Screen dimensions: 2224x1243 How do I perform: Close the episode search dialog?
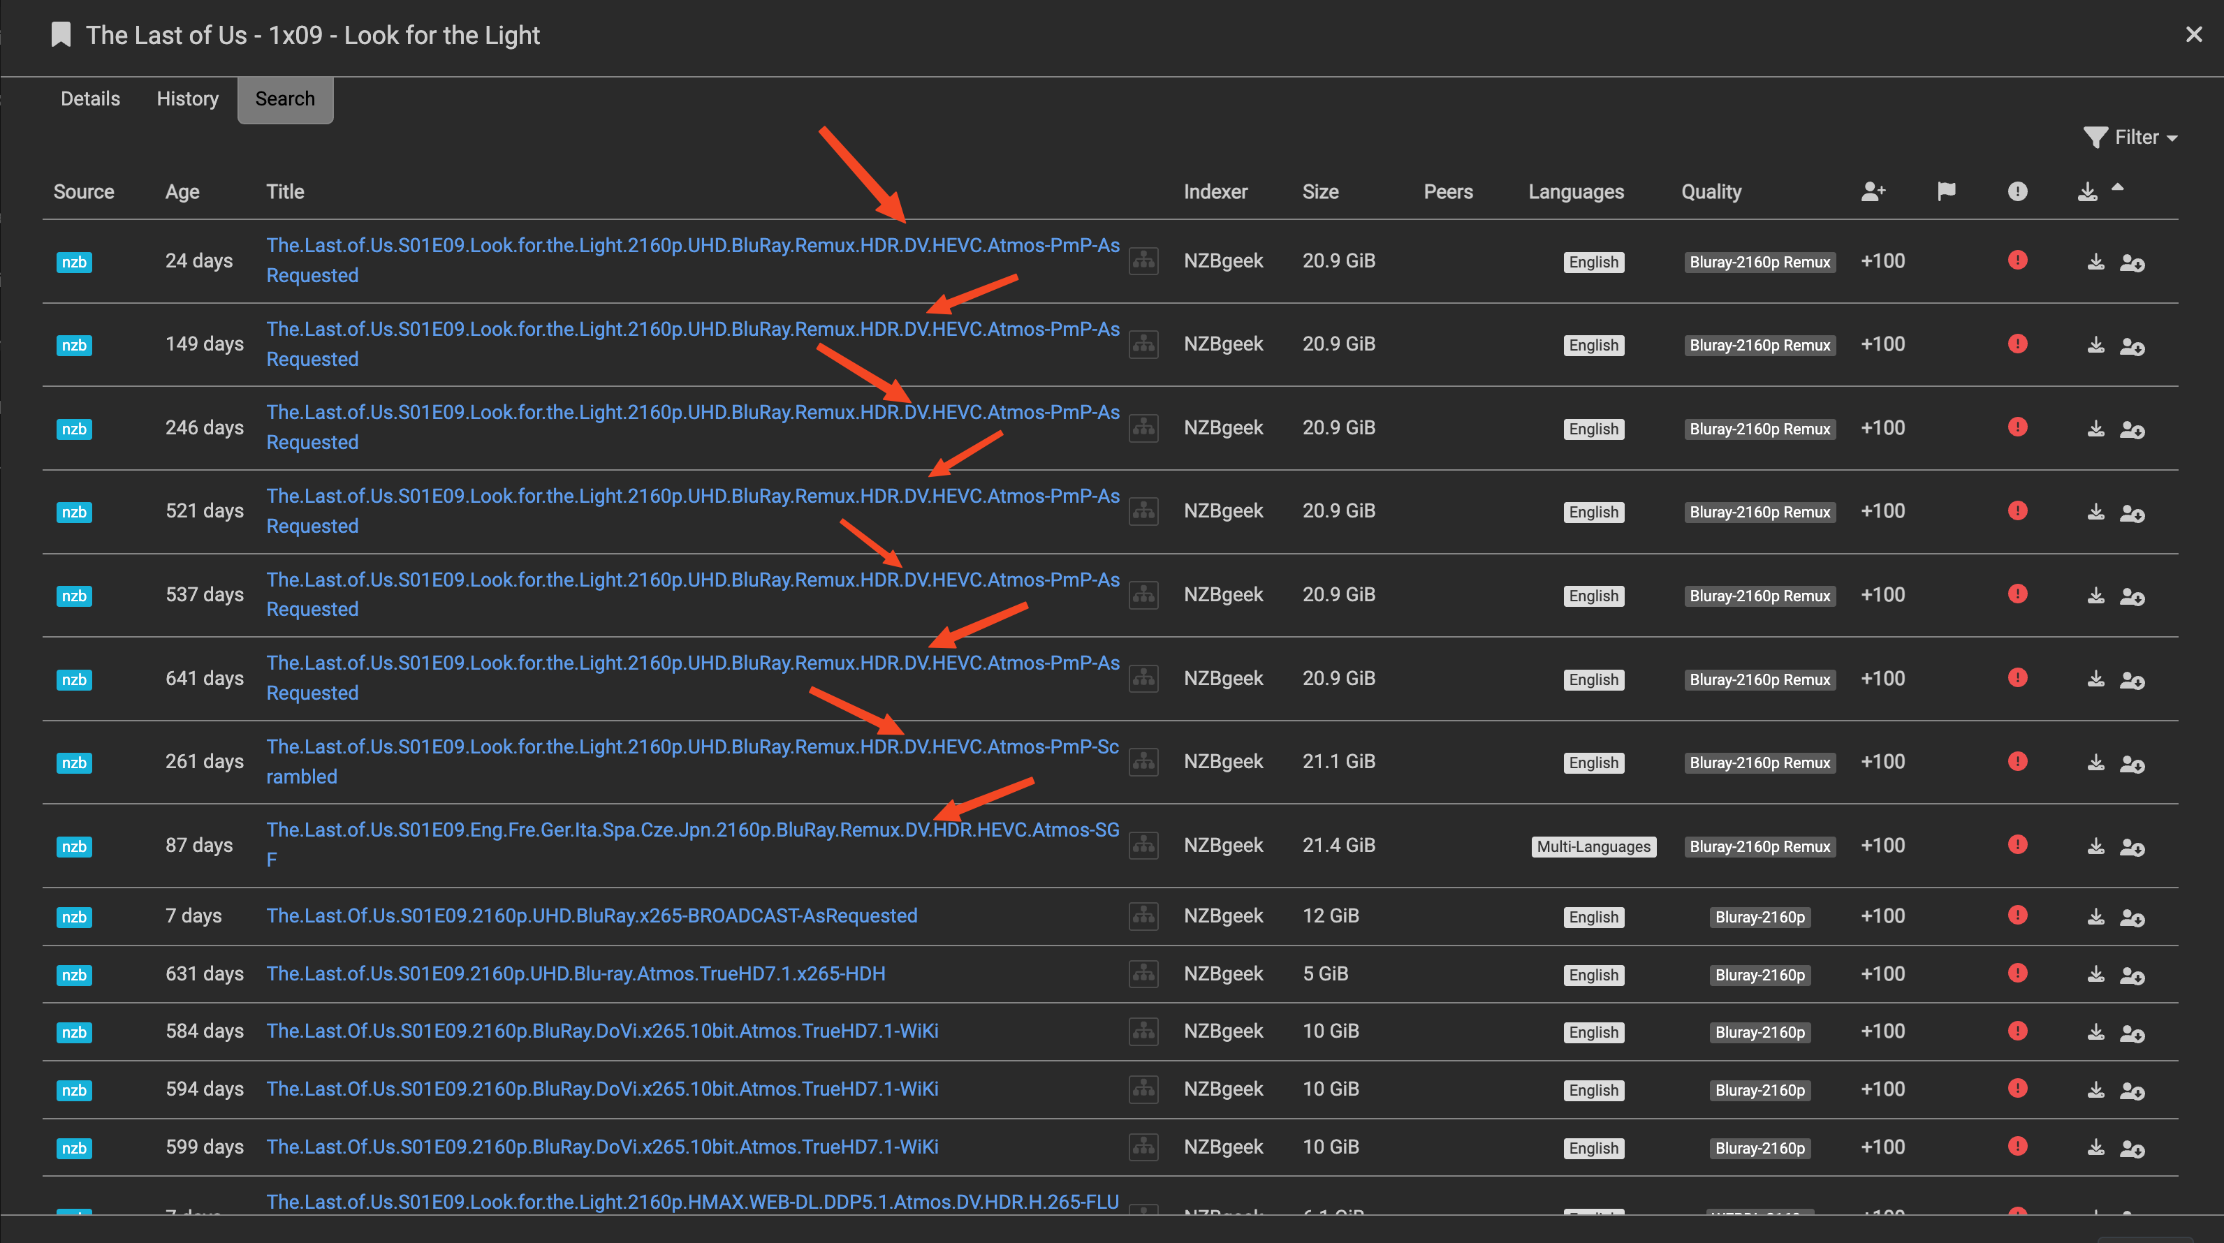pos(2193,34)
